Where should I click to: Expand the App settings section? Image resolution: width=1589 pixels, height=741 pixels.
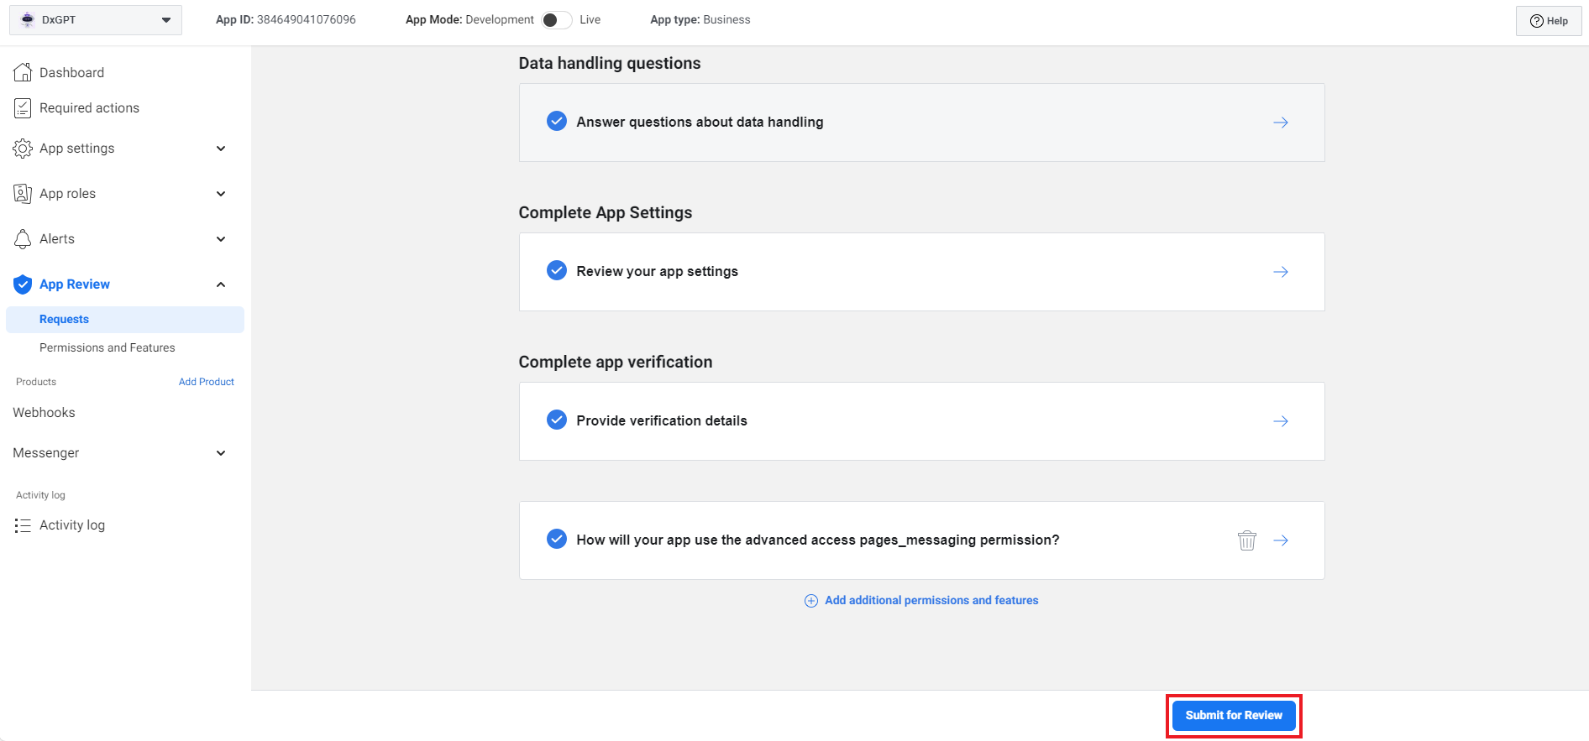click(221, 149)
